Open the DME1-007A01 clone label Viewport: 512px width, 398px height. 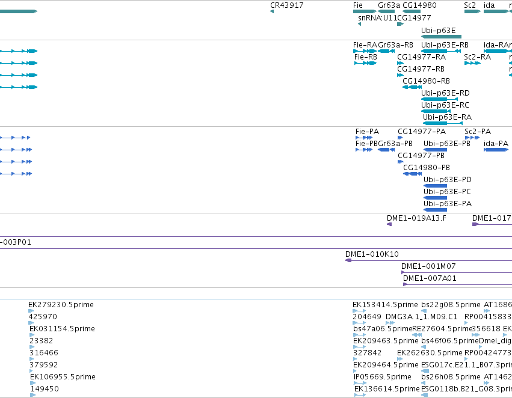(430, 278)
